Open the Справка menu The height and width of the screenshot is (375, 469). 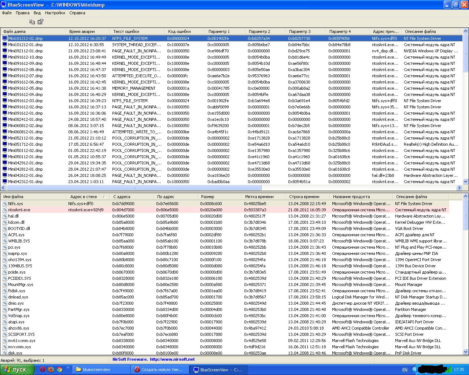pos(77,13)
